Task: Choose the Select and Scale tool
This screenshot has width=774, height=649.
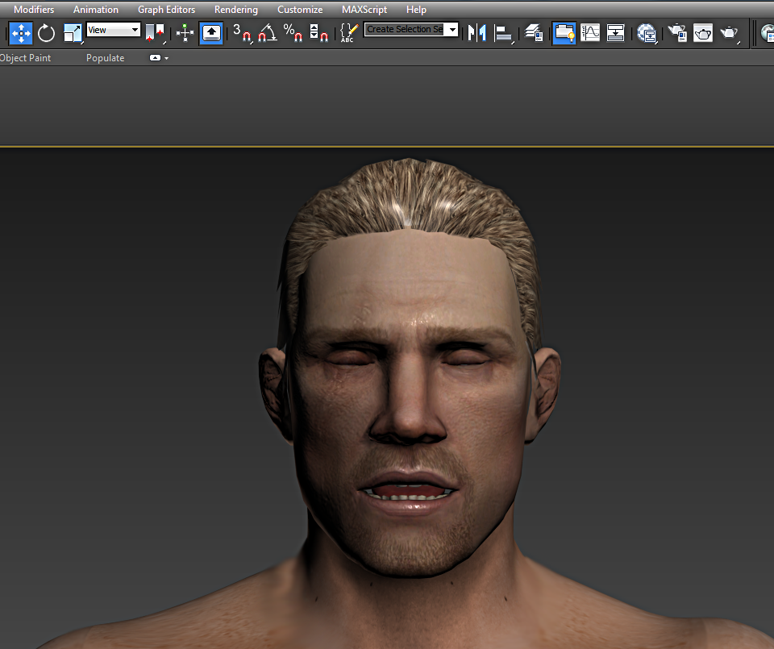Action: click(73, 33)
